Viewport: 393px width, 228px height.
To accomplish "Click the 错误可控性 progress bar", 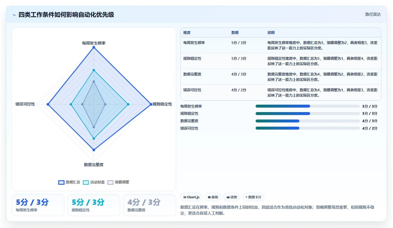I will point(308,128).
